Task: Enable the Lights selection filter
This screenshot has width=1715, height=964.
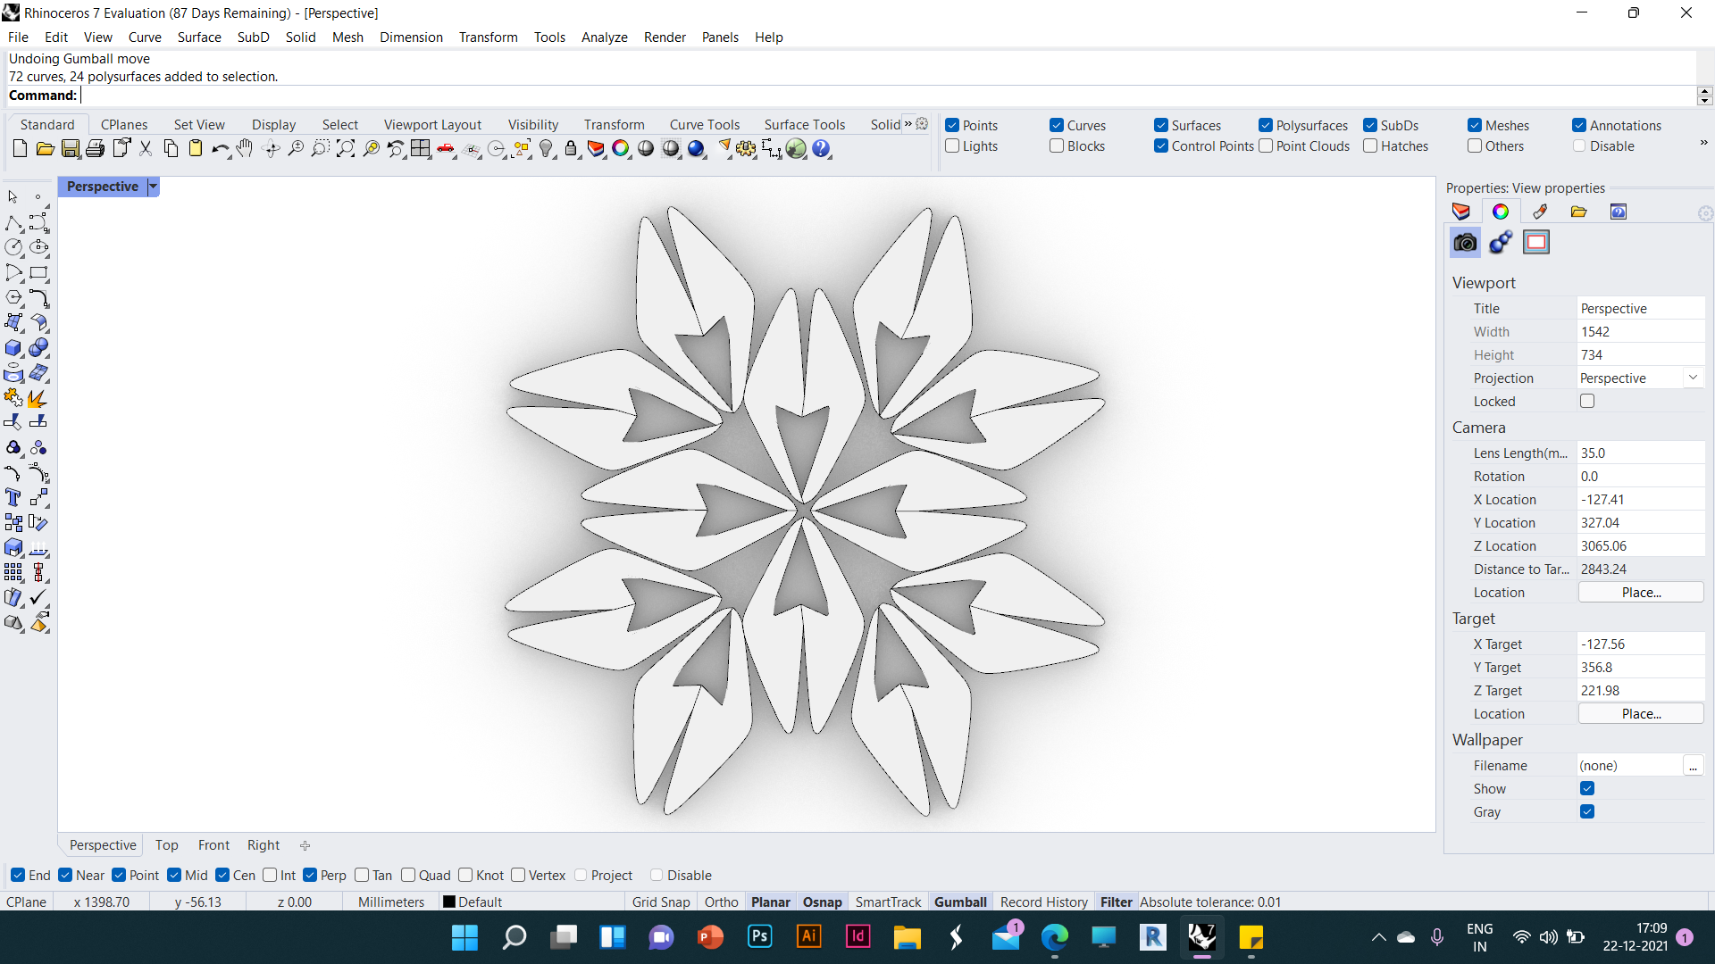Action: [953, 146]
